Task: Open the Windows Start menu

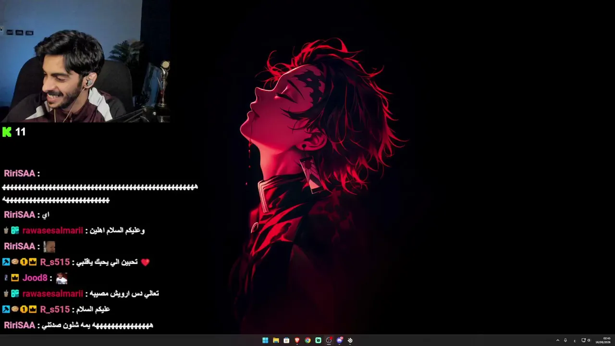Action: point(265,340)
